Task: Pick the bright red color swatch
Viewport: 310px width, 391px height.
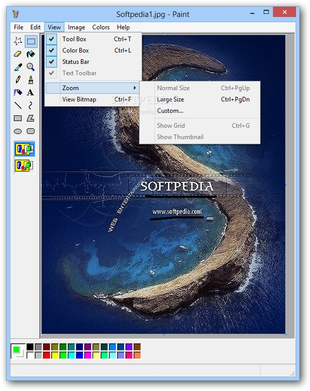Action: [x=46, y=355]
